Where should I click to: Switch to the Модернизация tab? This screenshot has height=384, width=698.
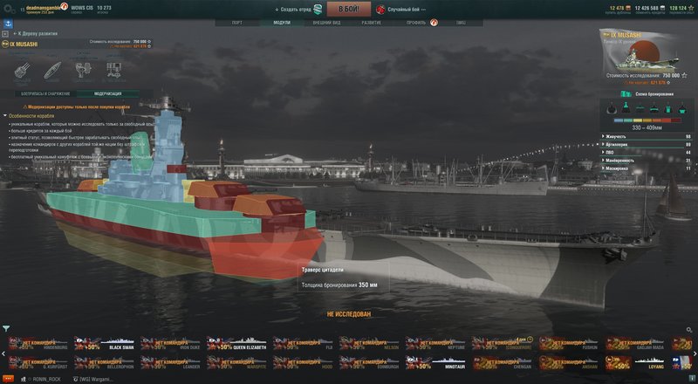(107, 94)
